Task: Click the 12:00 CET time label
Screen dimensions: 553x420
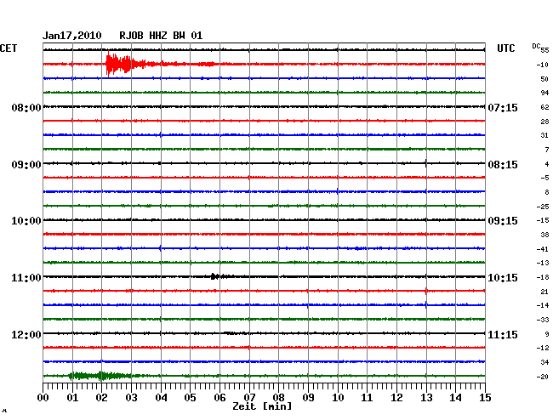Action: (x=26, y=334)
